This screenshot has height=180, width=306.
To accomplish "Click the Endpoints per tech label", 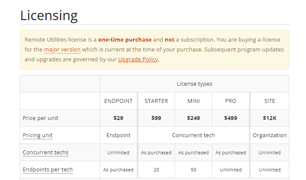I will click(x=48, y=170).
